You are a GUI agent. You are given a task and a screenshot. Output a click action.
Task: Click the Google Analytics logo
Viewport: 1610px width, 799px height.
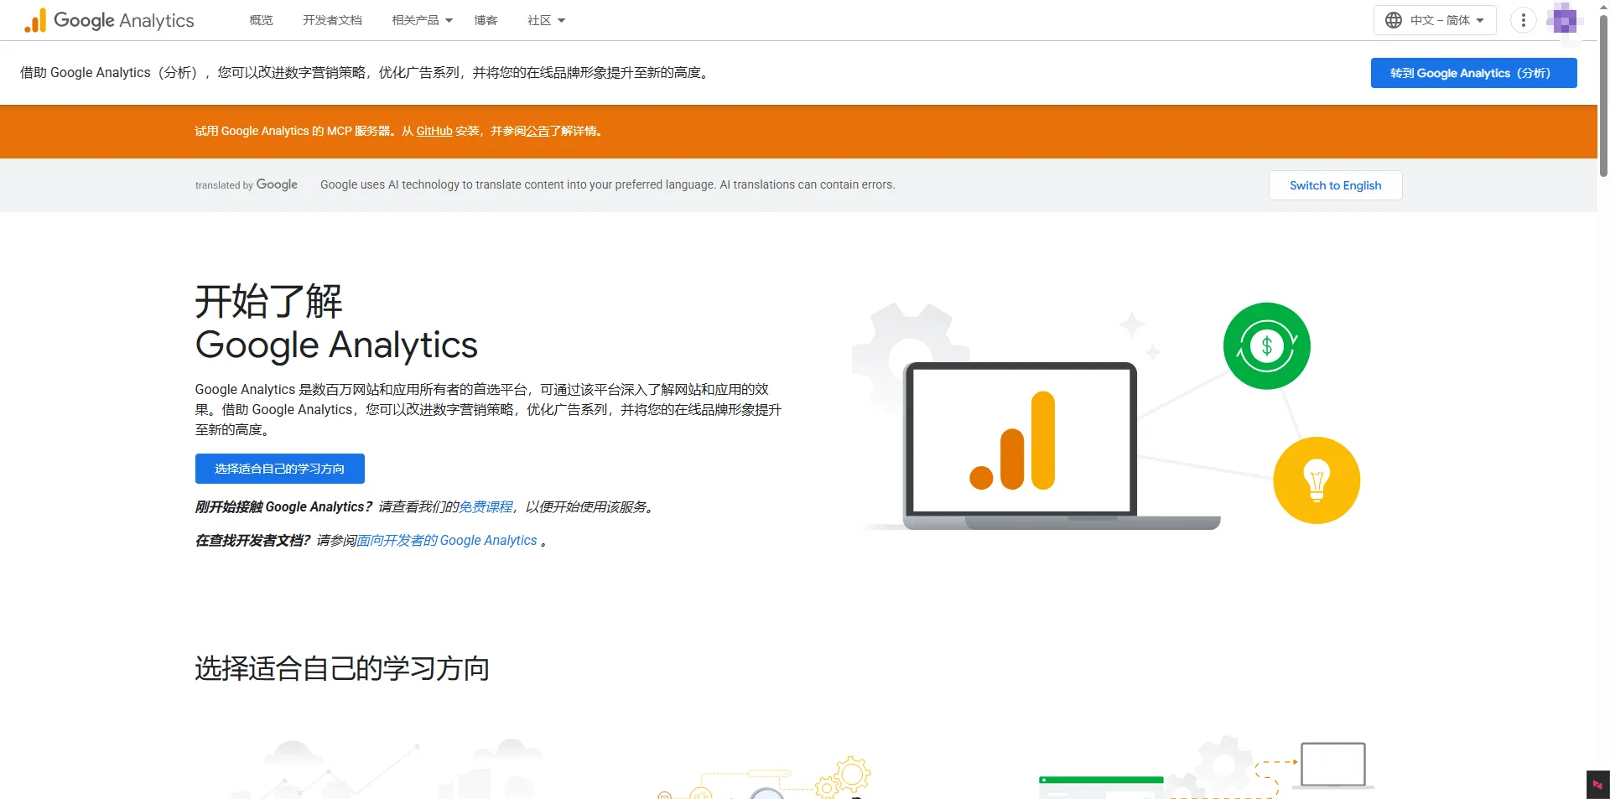[109, 20]
